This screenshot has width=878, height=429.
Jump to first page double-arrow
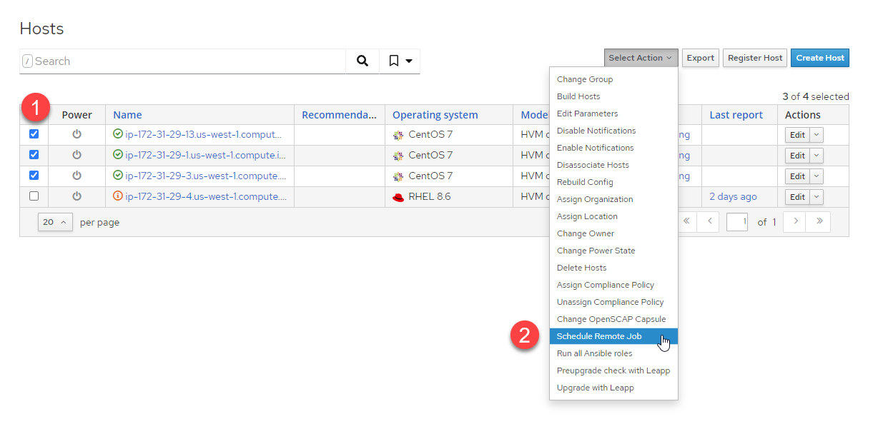click(x=686, y=222)
